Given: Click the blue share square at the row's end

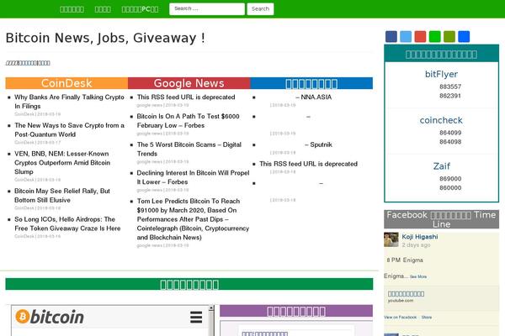Looking at the screenshot, I should click(464, 37).
